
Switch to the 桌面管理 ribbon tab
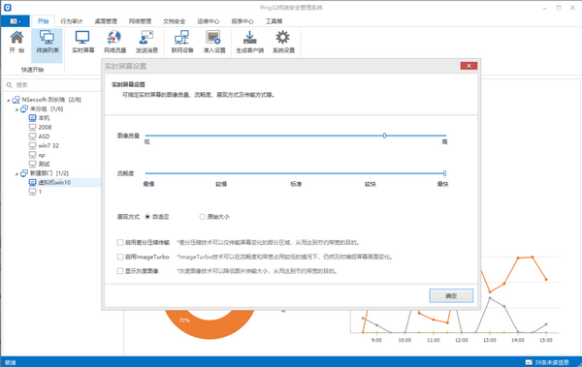tap(106, 21)
